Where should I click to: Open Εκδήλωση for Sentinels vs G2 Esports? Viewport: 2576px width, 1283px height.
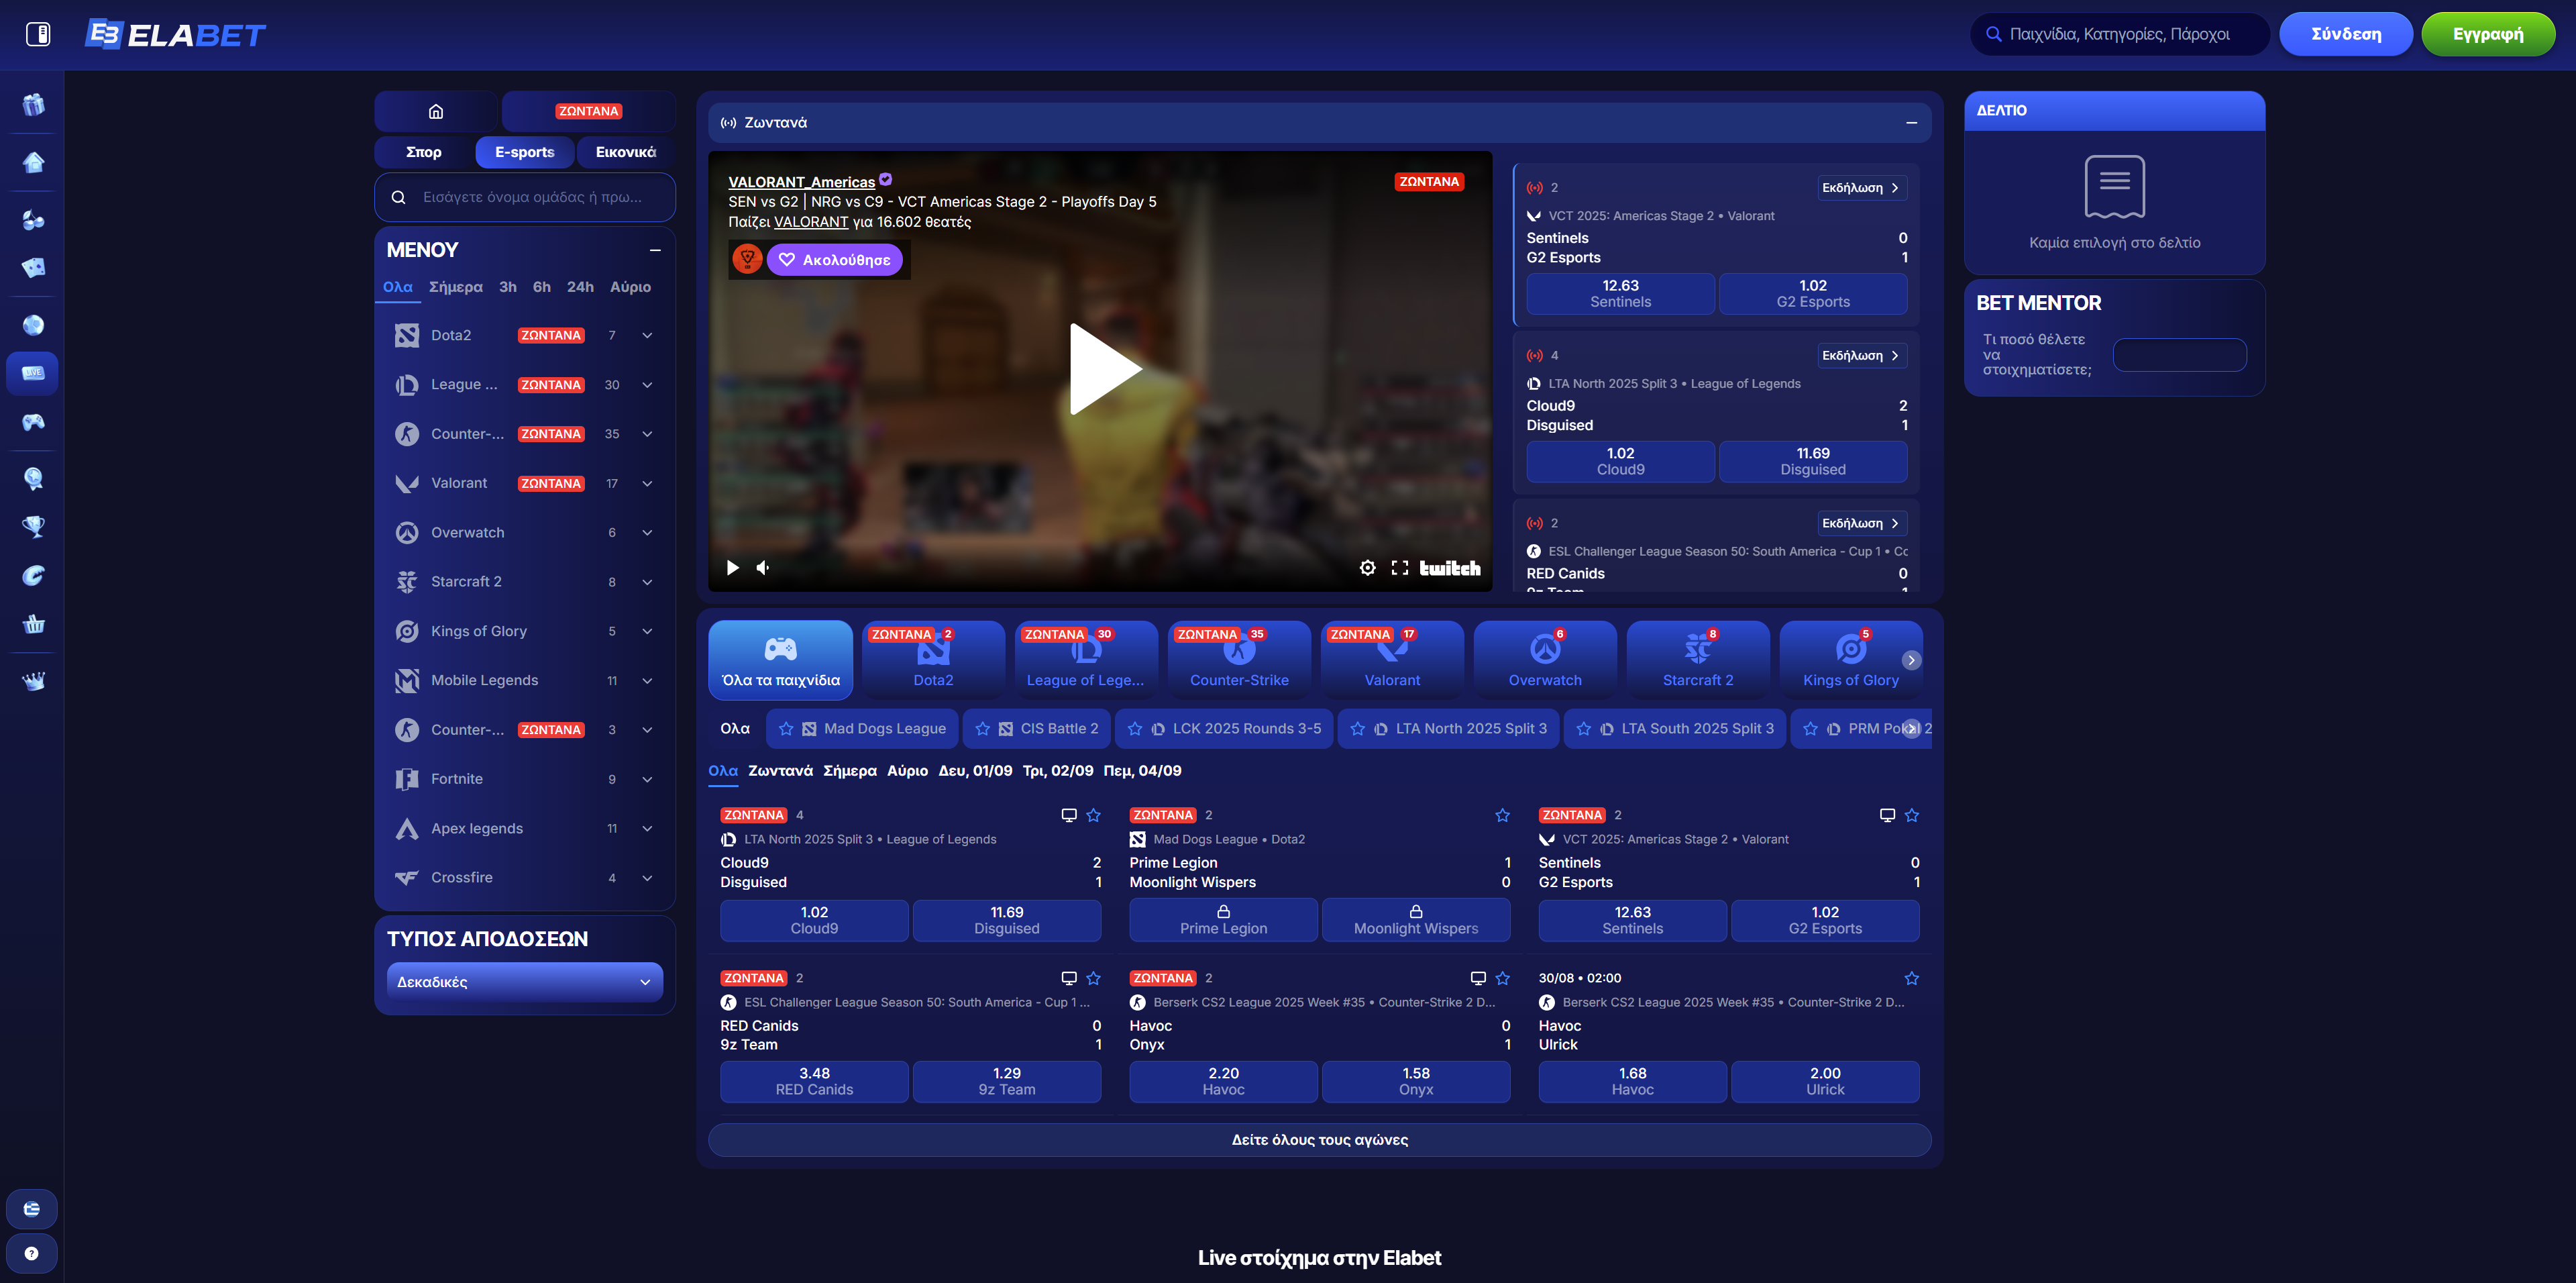[x=1861, y=188]
